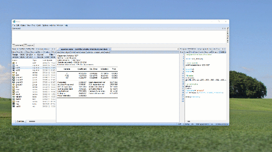Screen dimensions: 272x152
Task: Click the text01 text object icon
Action: pyautogui.click(x=14, y=99)
